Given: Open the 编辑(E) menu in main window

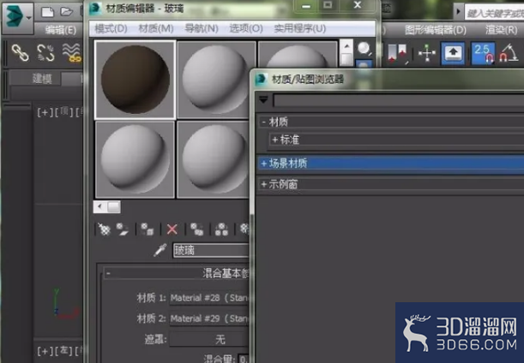Looking at the screenshot, I should pyautogui.click(x=61, y=30).
